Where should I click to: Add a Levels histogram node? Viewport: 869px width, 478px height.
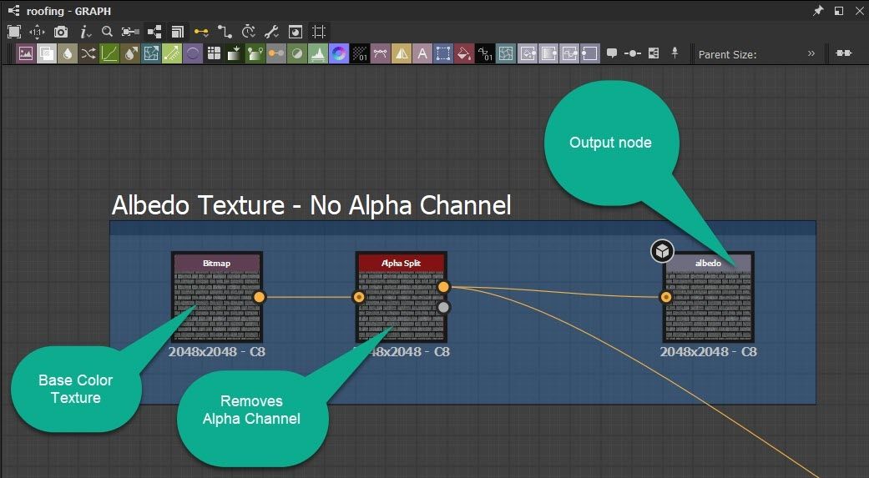click(317, 54)
